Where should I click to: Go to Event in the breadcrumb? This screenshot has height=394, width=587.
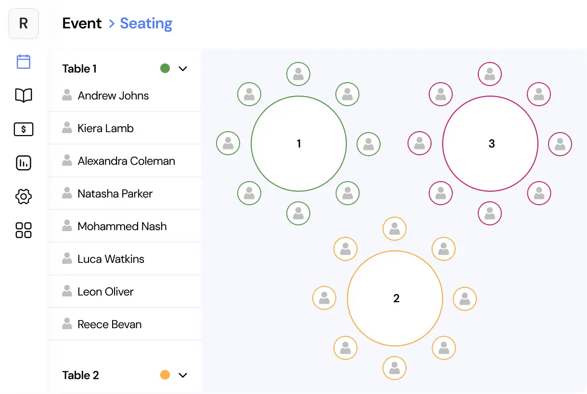tap(82, 24)
